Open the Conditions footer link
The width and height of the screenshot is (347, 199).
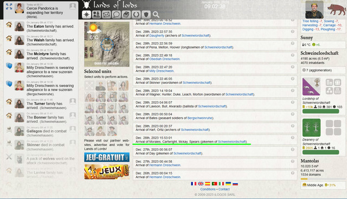208,189
